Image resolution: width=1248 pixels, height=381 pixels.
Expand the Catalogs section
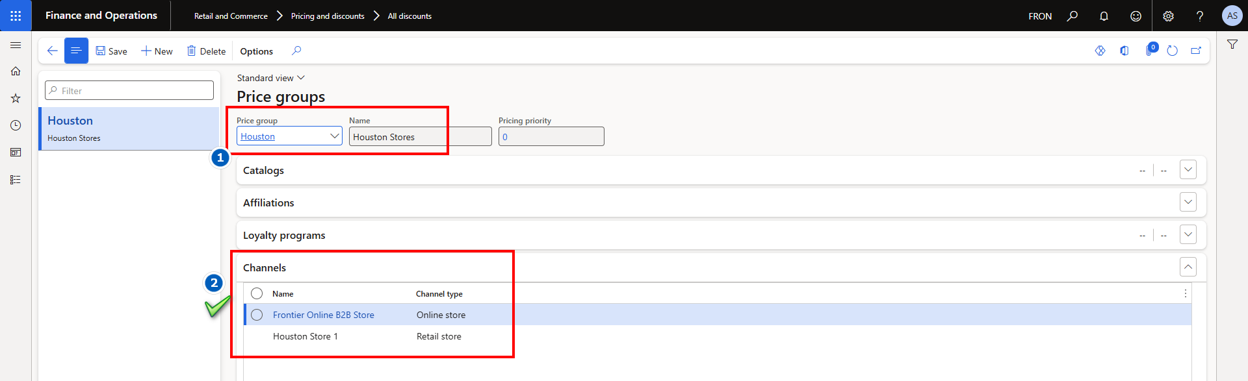[1188, 170]
